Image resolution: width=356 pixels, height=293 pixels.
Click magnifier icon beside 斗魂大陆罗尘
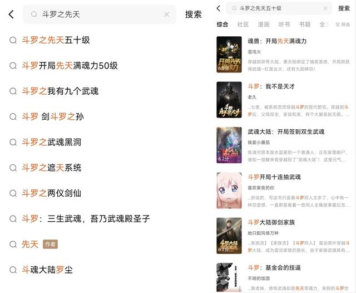tap(13, 270)
